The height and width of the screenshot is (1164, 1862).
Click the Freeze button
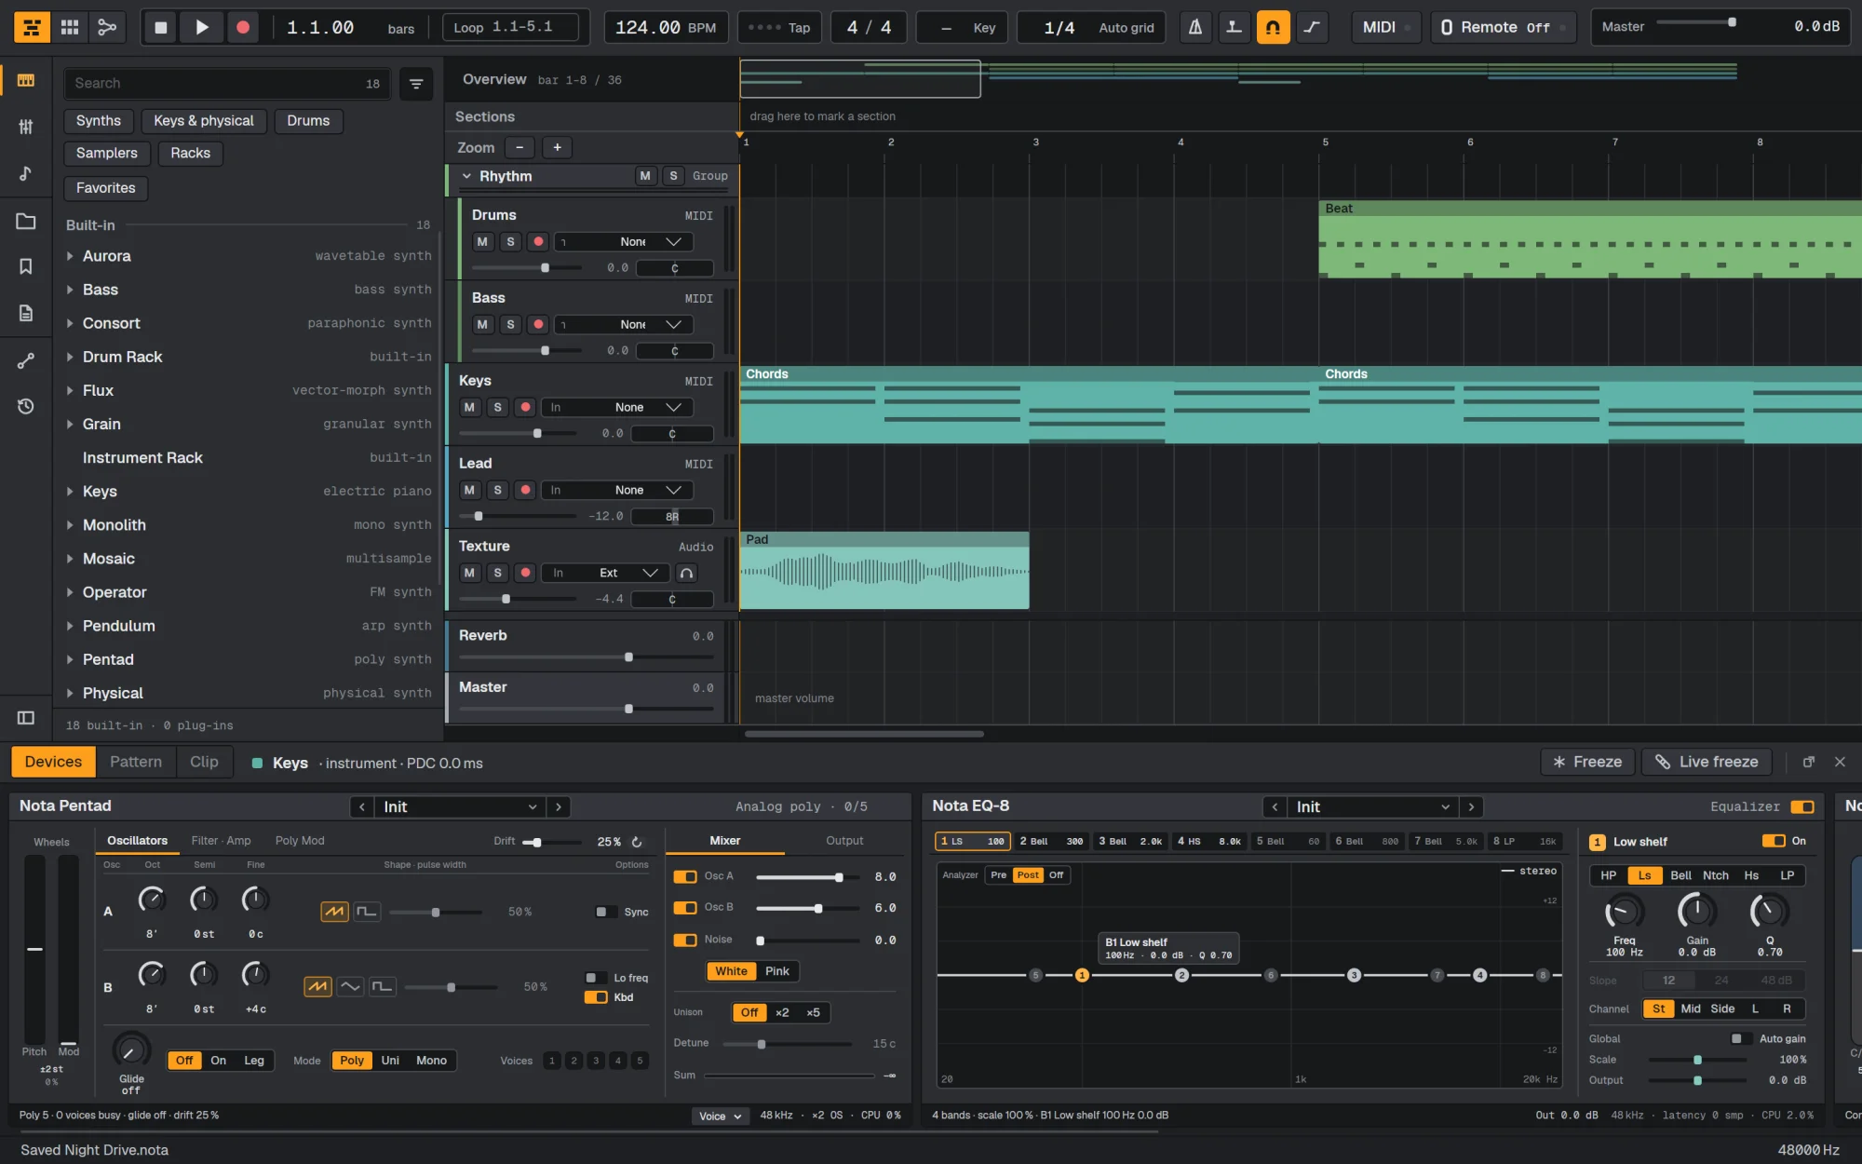pyautogui.click(x=1587, y=762)
